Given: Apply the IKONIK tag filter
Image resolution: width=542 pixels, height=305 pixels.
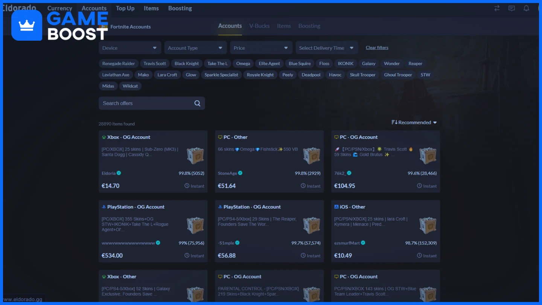Looking at the screenshot, I should pyautogui.click(x=346, y=64).
